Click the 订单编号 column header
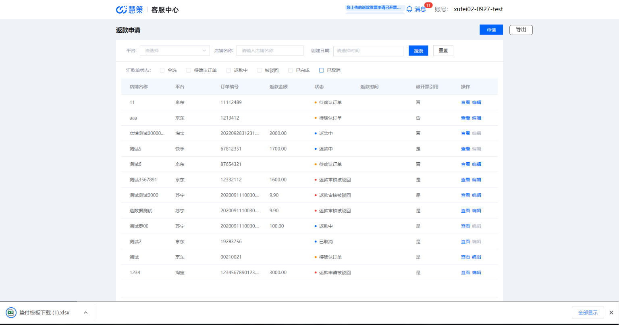Screen dimensions: 619x325 [230, 87]
